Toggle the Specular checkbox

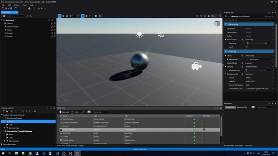(242, 67)
